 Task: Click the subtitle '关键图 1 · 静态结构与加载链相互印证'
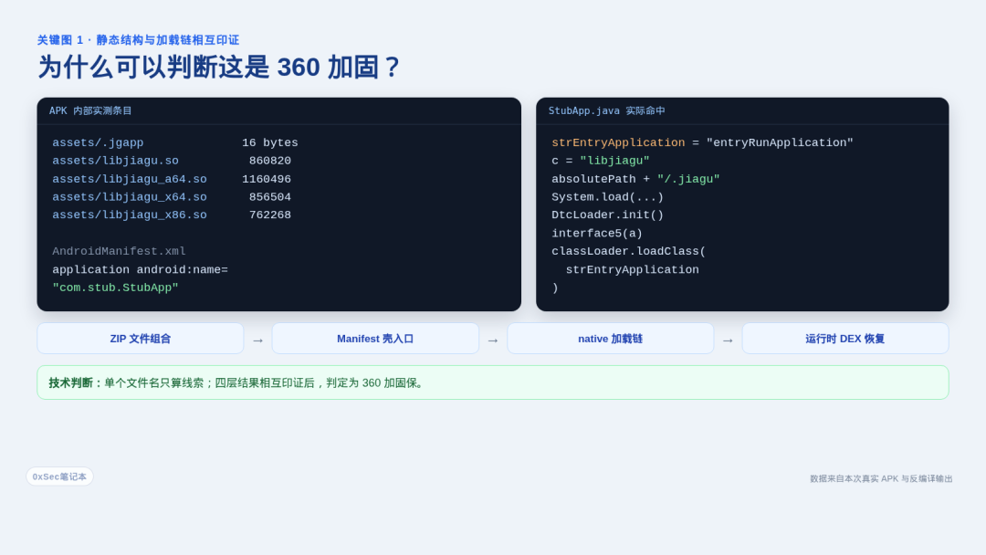point(138,40)
